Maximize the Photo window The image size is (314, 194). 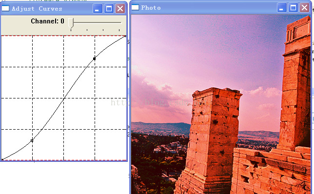click(x=293, y=8)
